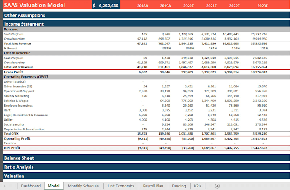290x190 pixels.
Task: Open the Unit Economics sheet tab
Action: 121,186
